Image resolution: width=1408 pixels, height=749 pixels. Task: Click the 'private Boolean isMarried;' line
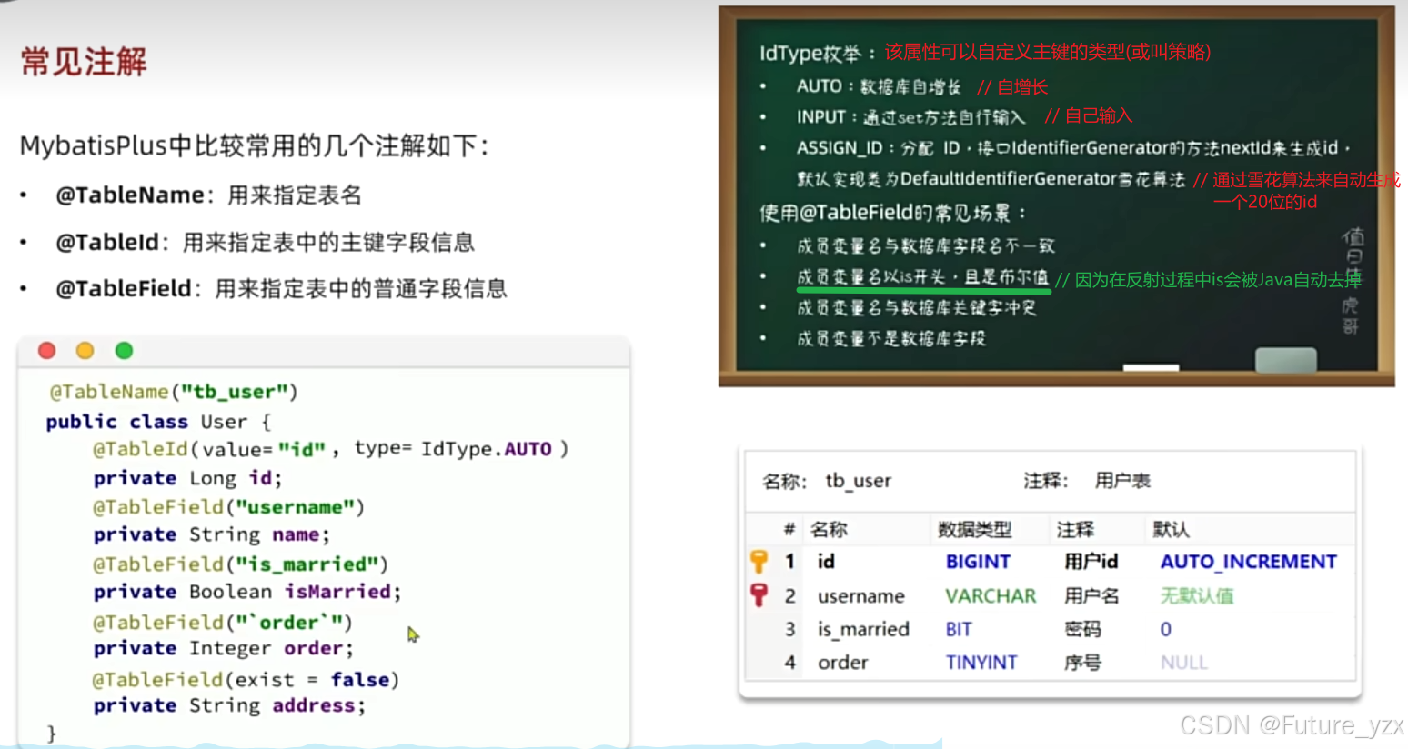[x=246, y=592]
